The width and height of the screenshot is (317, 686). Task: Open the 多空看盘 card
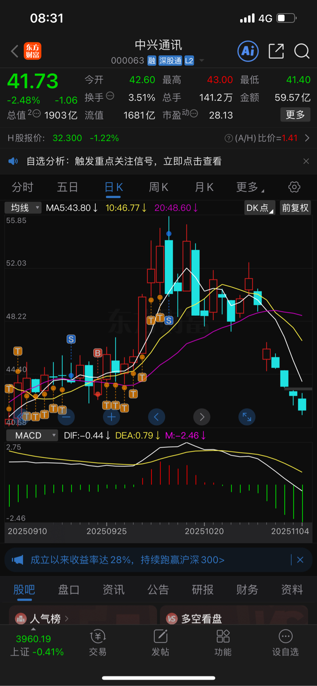point(234,615)
